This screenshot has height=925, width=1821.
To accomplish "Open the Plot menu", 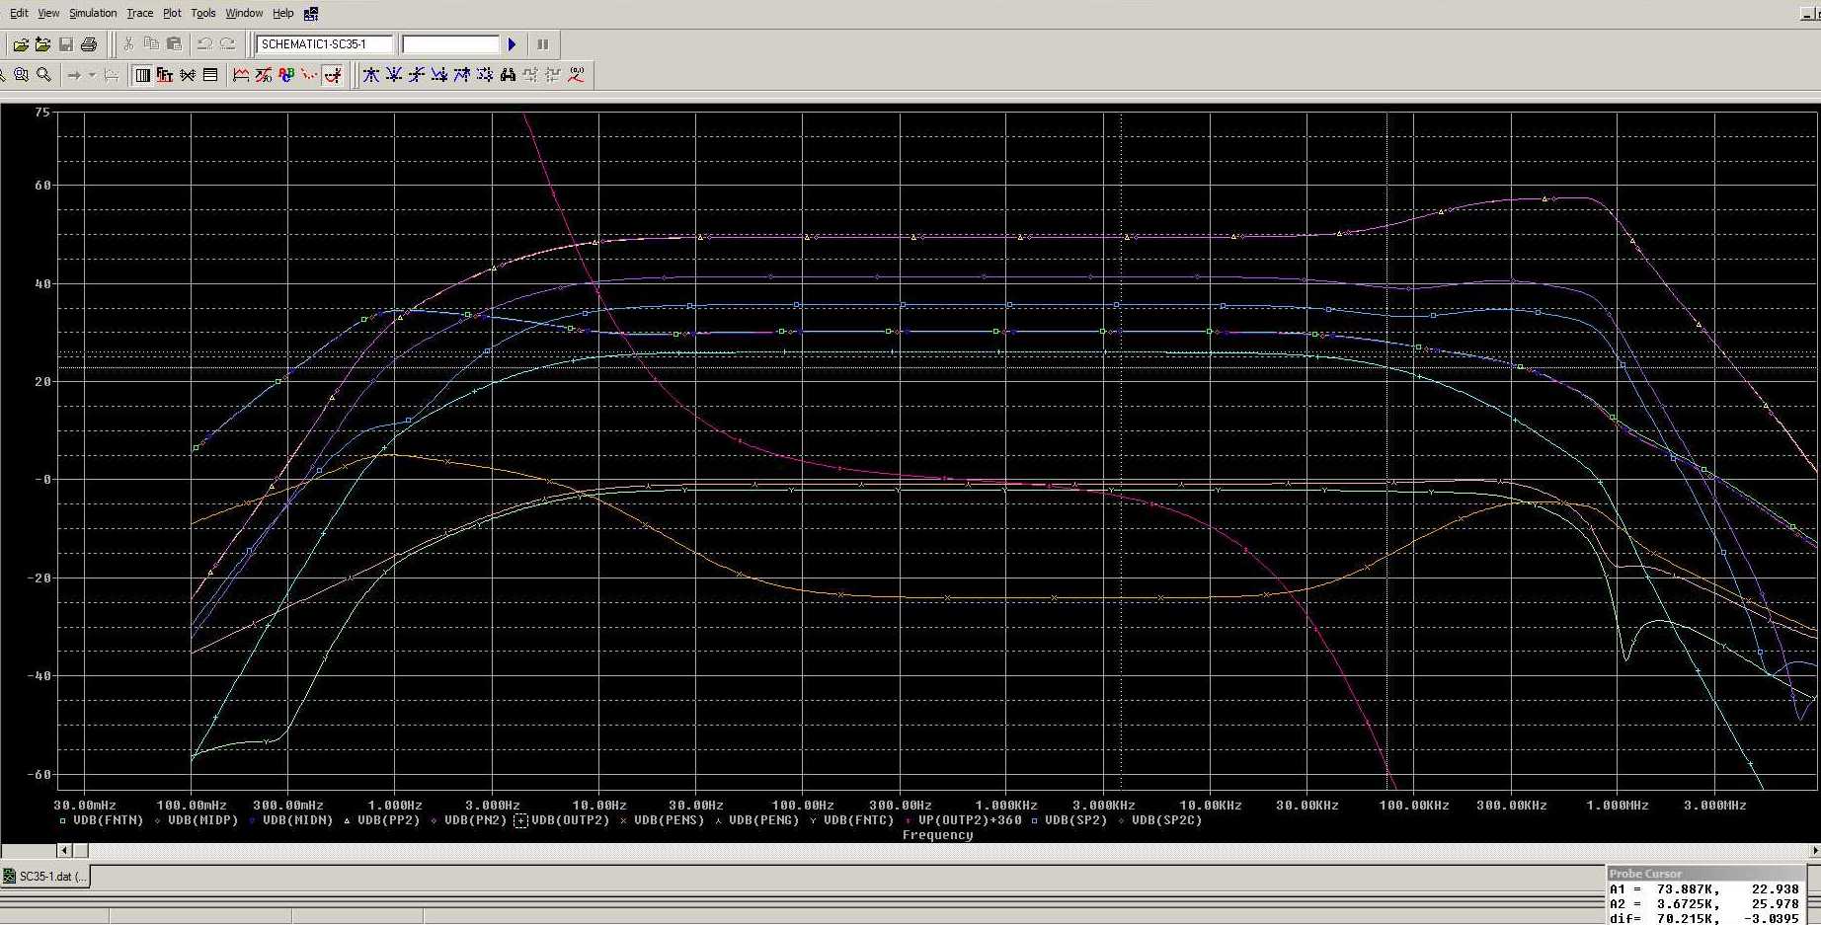I will coord(172,13).
